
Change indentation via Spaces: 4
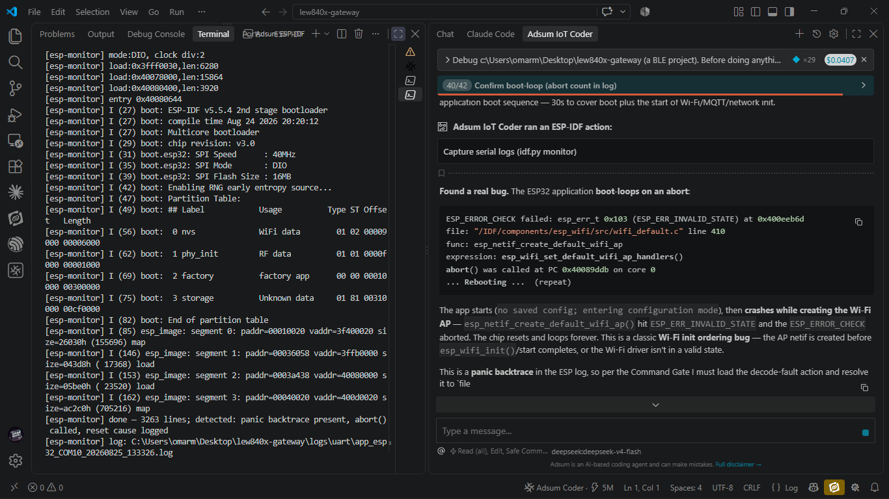coord(686,487)
